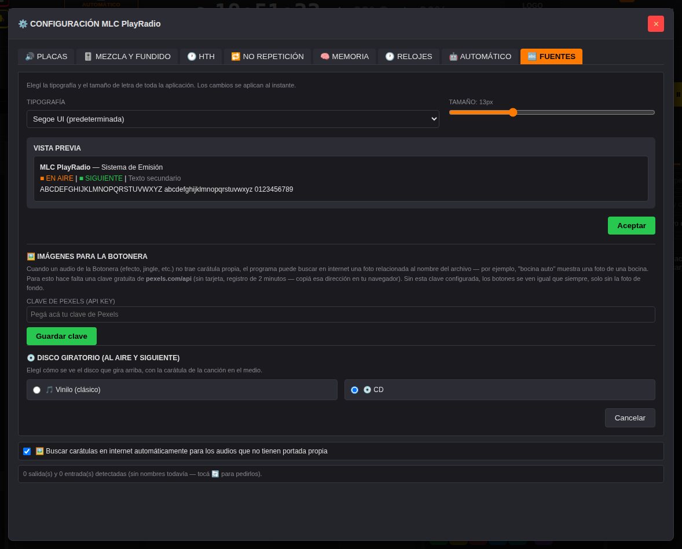682x549 pixels.
Task: Click the 'pexels.com/api' text
Action: (x=168, y=279)
